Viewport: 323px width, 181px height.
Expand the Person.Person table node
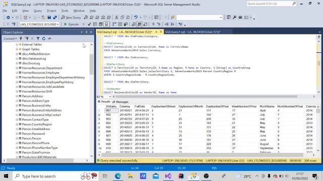17,139
